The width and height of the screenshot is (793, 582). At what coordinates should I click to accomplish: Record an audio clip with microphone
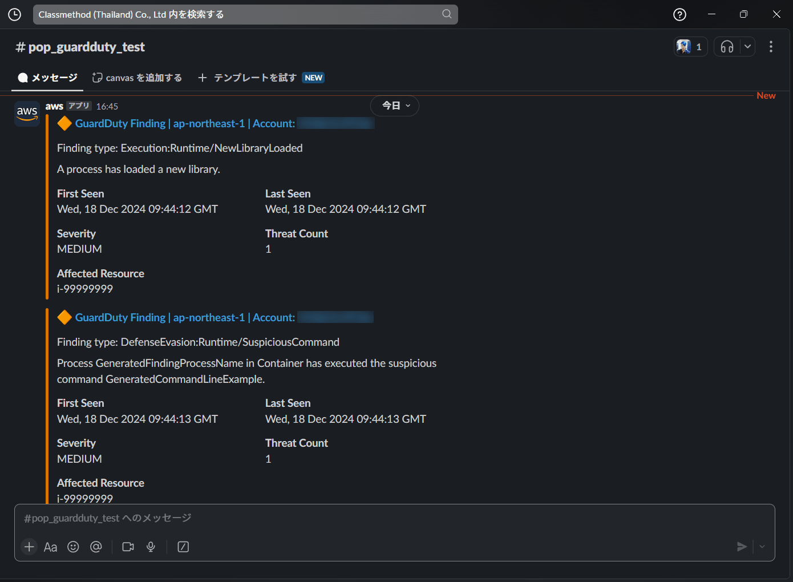pos(151,547)
